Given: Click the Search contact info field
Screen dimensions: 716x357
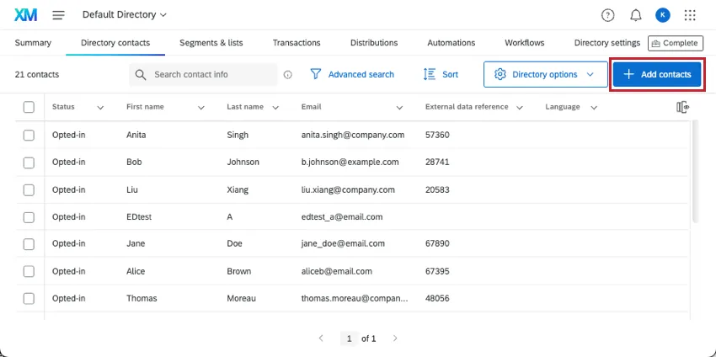Looking at the screenshot, I should click(211, 74).
